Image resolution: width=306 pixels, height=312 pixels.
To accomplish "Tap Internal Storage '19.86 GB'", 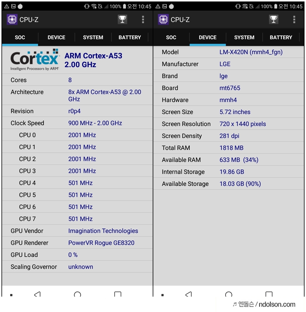I will (x=232, y=172).
